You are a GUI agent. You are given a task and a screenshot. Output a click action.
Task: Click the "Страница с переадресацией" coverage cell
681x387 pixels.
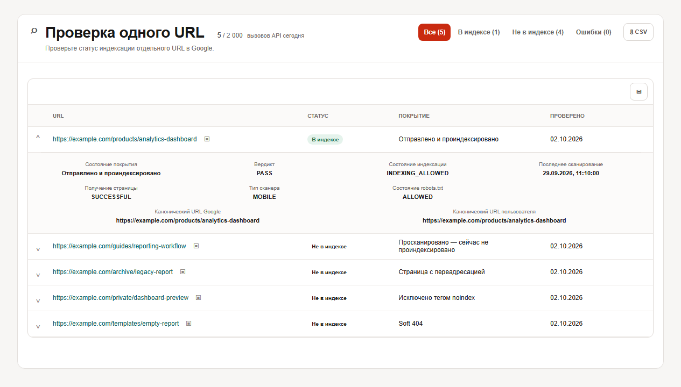click(442, 272)
